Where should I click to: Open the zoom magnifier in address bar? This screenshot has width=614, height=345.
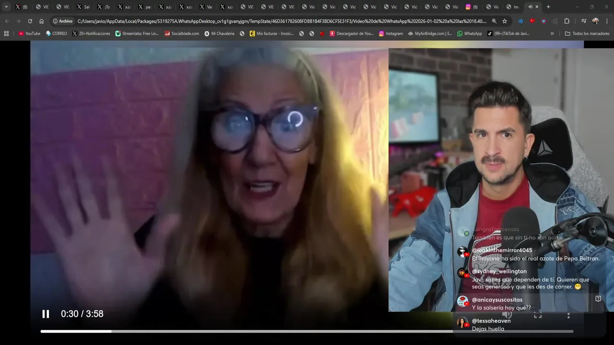(494, 21)
